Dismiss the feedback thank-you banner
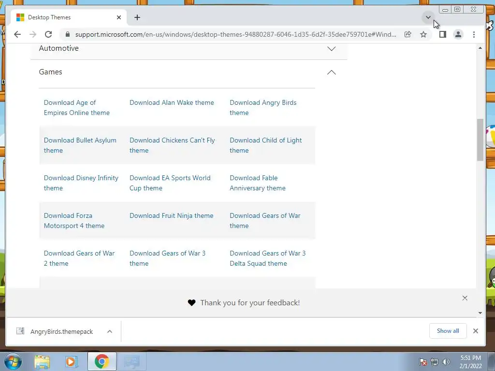Screen dimensions: 495x371 coord(465,298)
